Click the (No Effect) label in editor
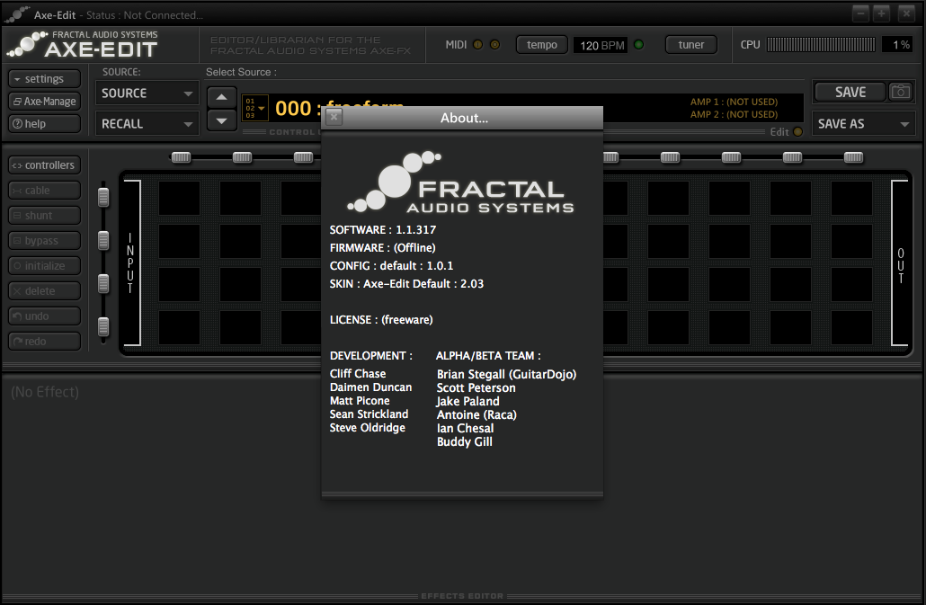The width and height of the screenshot is (926, 605). tap(45, 392)
